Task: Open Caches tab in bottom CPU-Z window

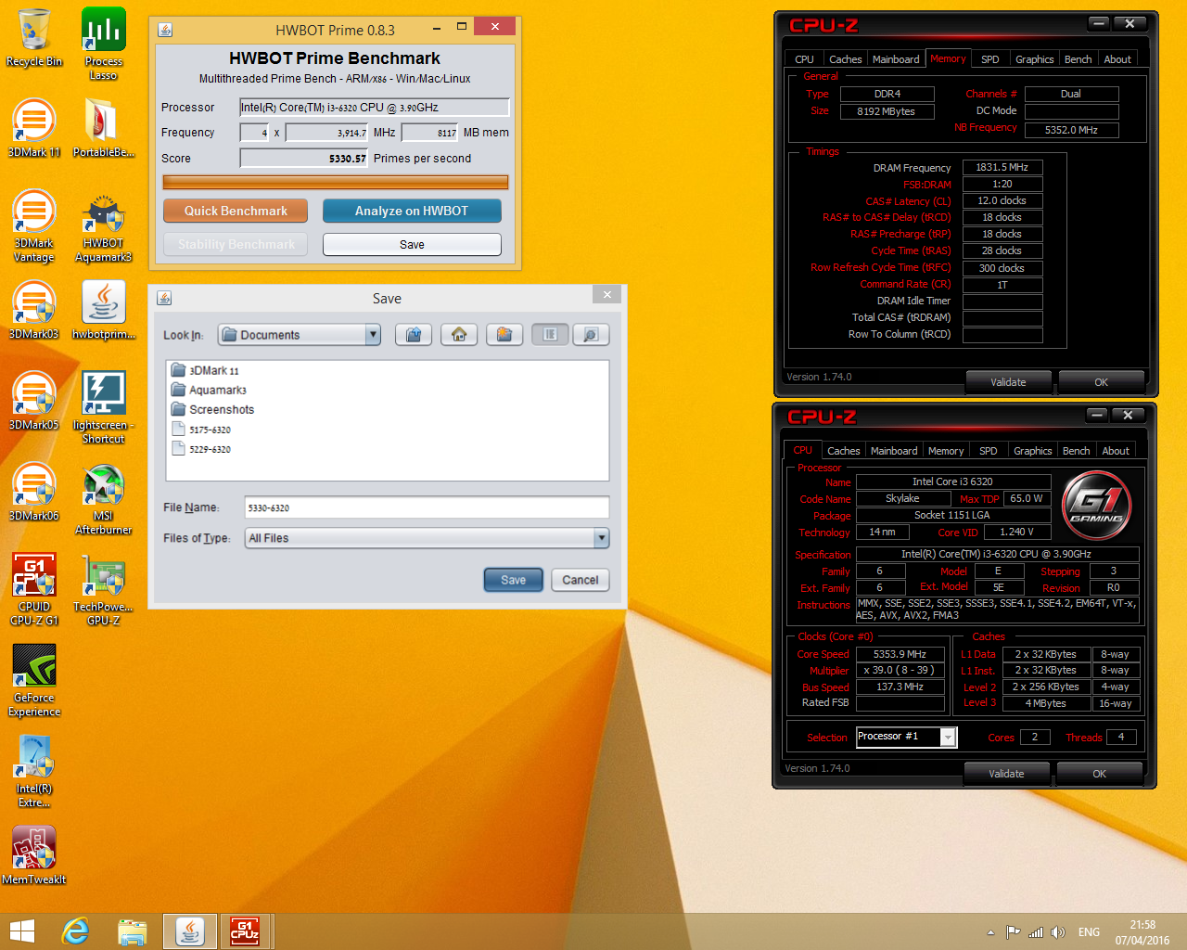Action: tap(844, 451)
